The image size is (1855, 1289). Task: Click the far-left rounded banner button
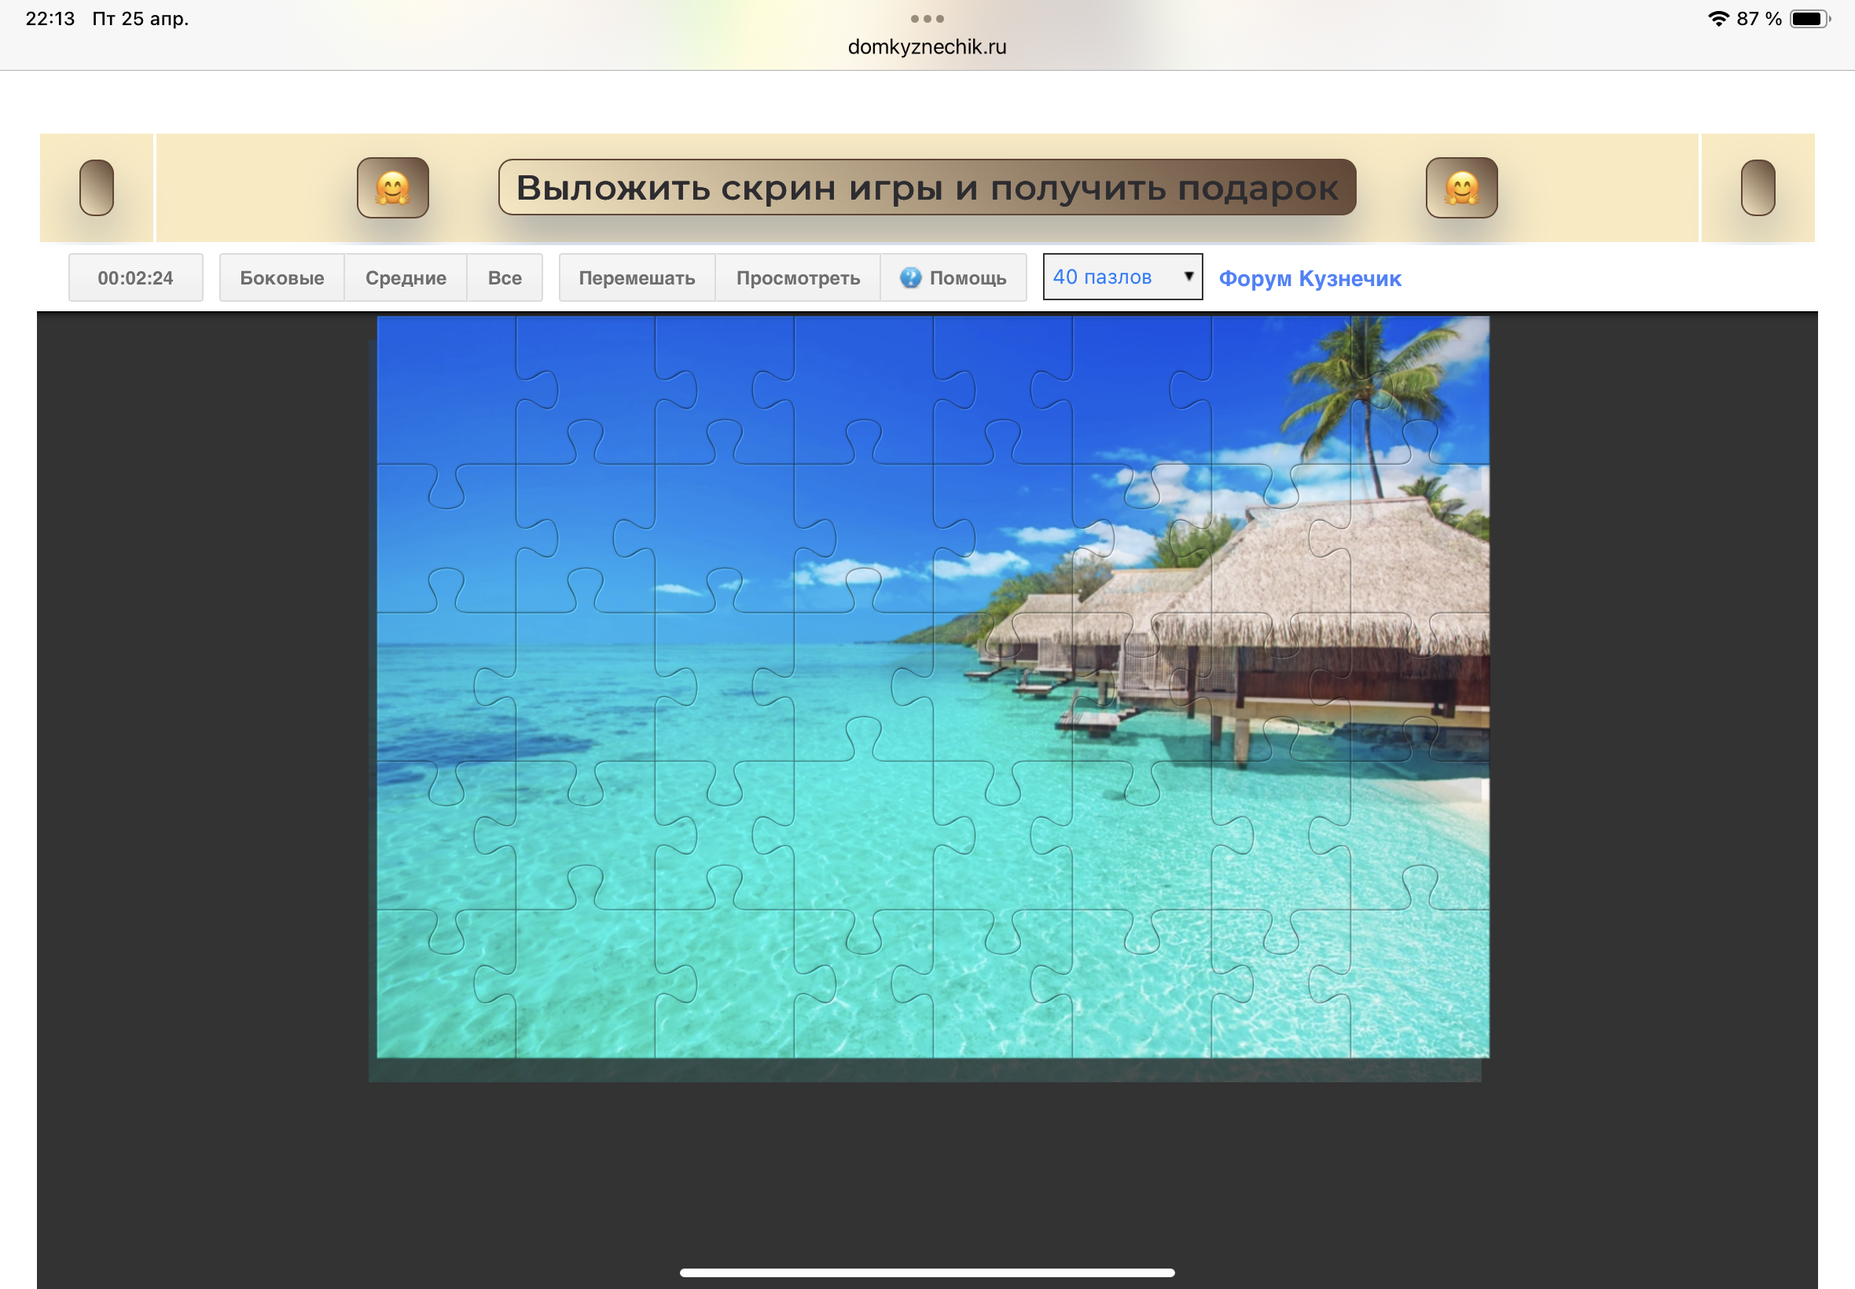[96, 187]
